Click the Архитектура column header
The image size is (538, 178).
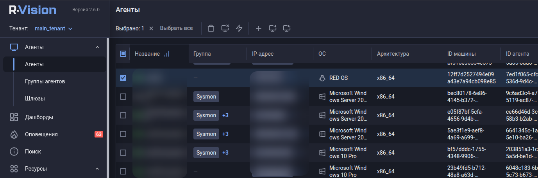393,54
